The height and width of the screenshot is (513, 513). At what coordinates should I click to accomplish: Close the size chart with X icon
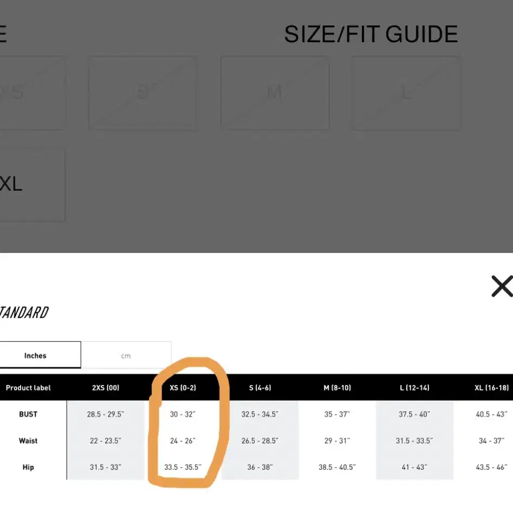click(x=502, y=286)
